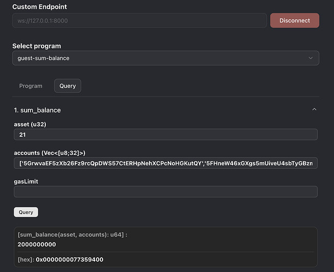Click the sum_balance(asset, accounts) result signature
The height and width of the screenshot is (272, 334).
[x=76, y=235]
